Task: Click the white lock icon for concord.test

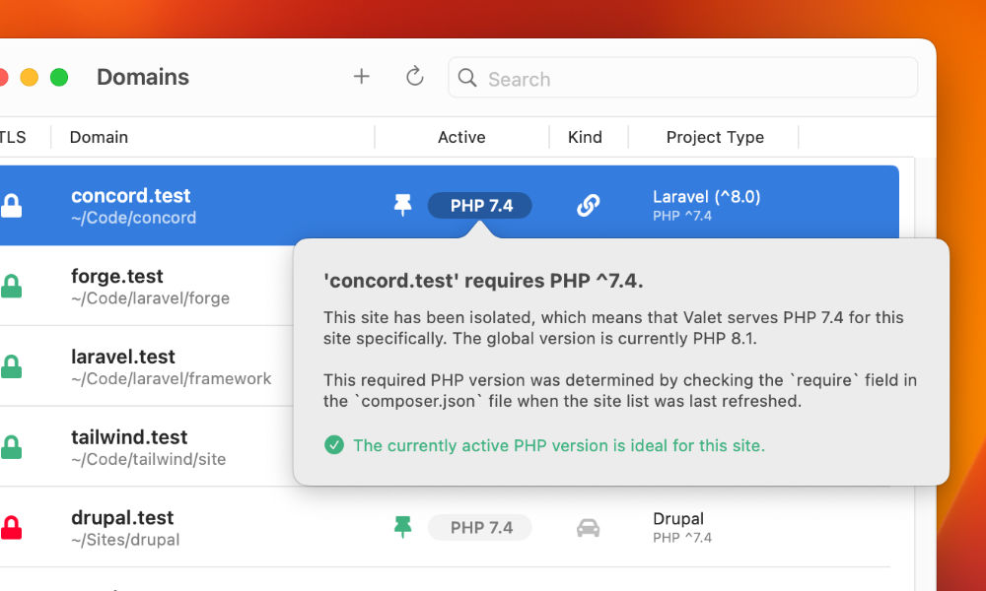Action: pyautogui.click(x=11, y=206)
